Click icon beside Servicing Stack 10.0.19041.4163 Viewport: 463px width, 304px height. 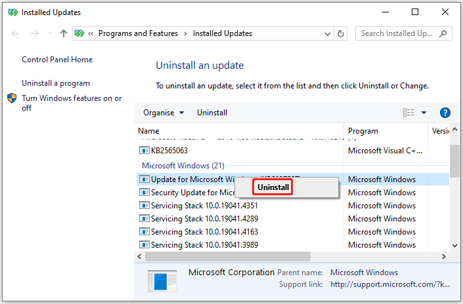(144, 231)
